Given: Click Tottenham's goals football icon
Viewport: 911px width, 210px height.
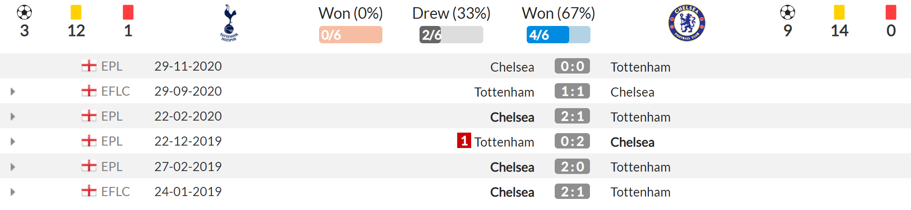Looking at the screenshot, I should tap(24, 12).
